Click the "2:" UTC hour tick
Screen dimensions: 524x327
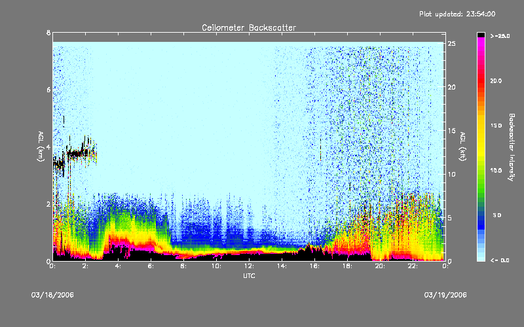(86, 266)
